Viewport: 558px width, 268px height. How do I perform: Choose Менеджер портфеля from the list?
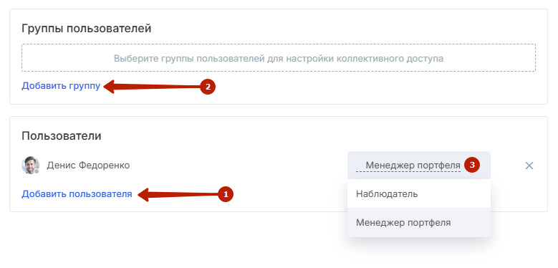point(419,223)
